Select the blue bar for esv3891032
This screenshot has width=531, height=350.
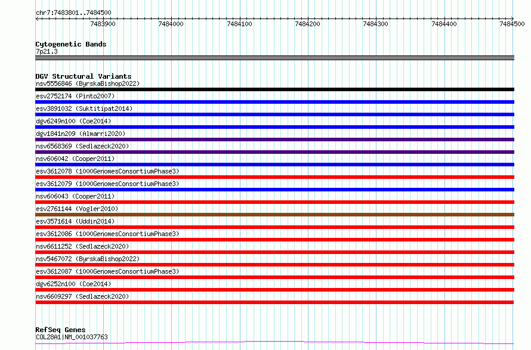pos(274,114)
